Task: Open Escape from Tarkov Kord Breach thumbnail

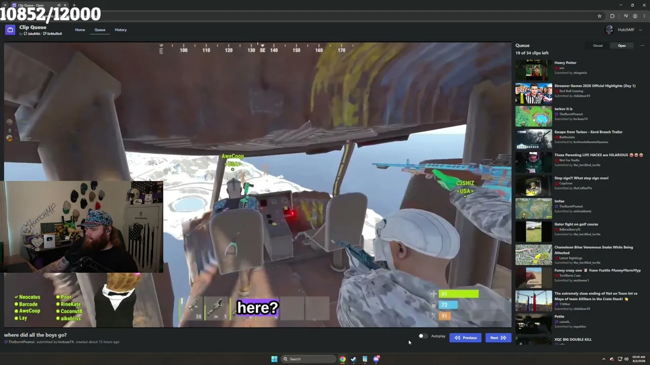Action: [534, 139]
